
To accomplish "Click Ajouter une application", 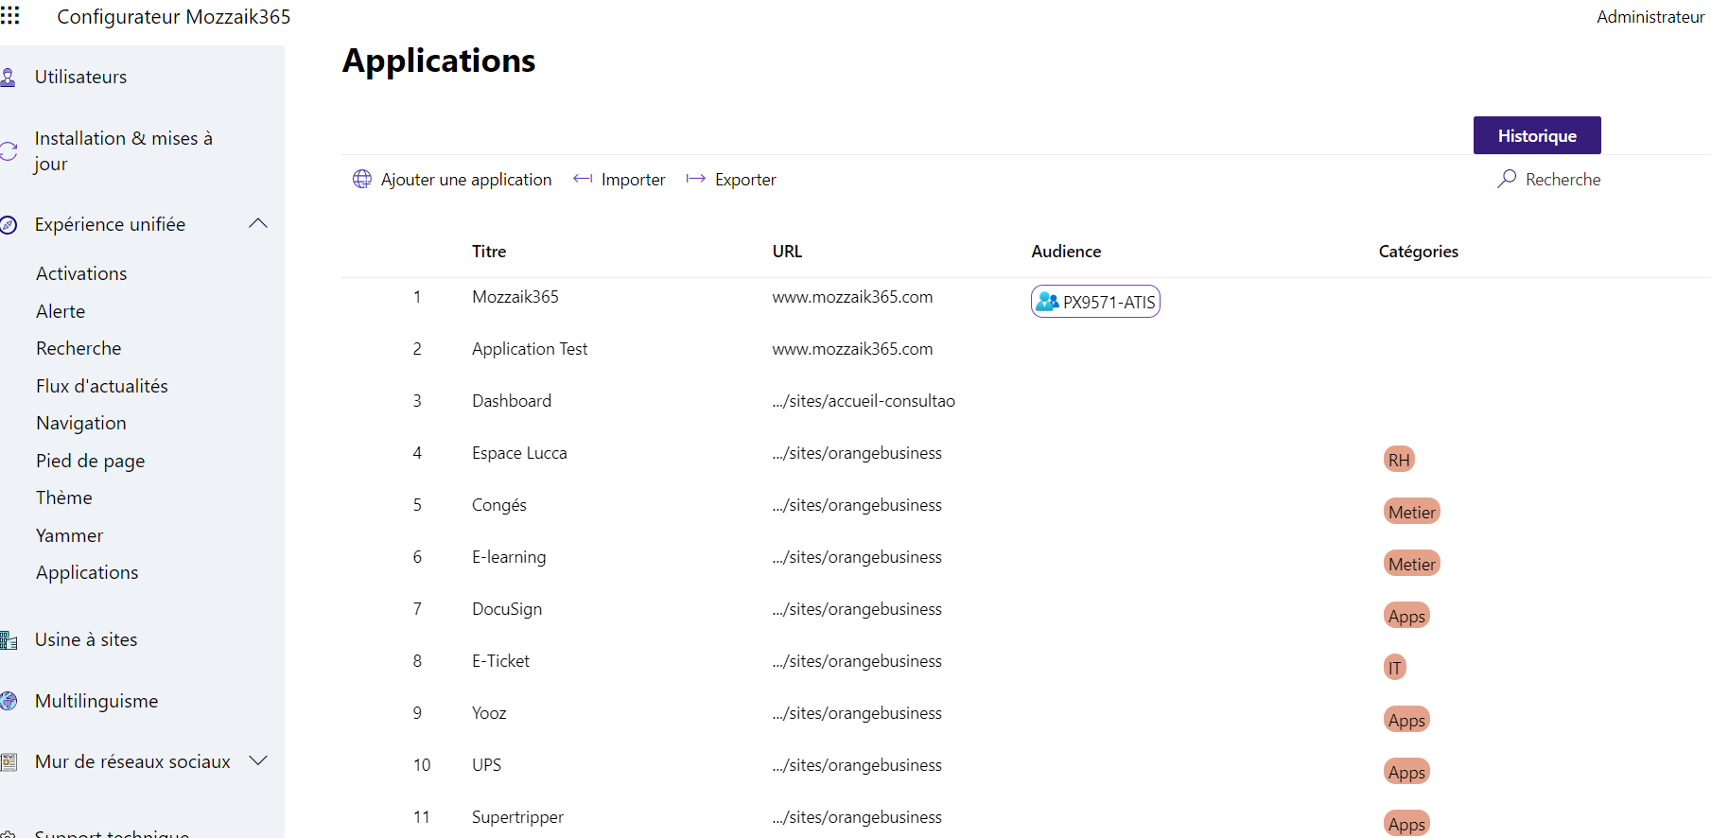I will pos(452,179).
